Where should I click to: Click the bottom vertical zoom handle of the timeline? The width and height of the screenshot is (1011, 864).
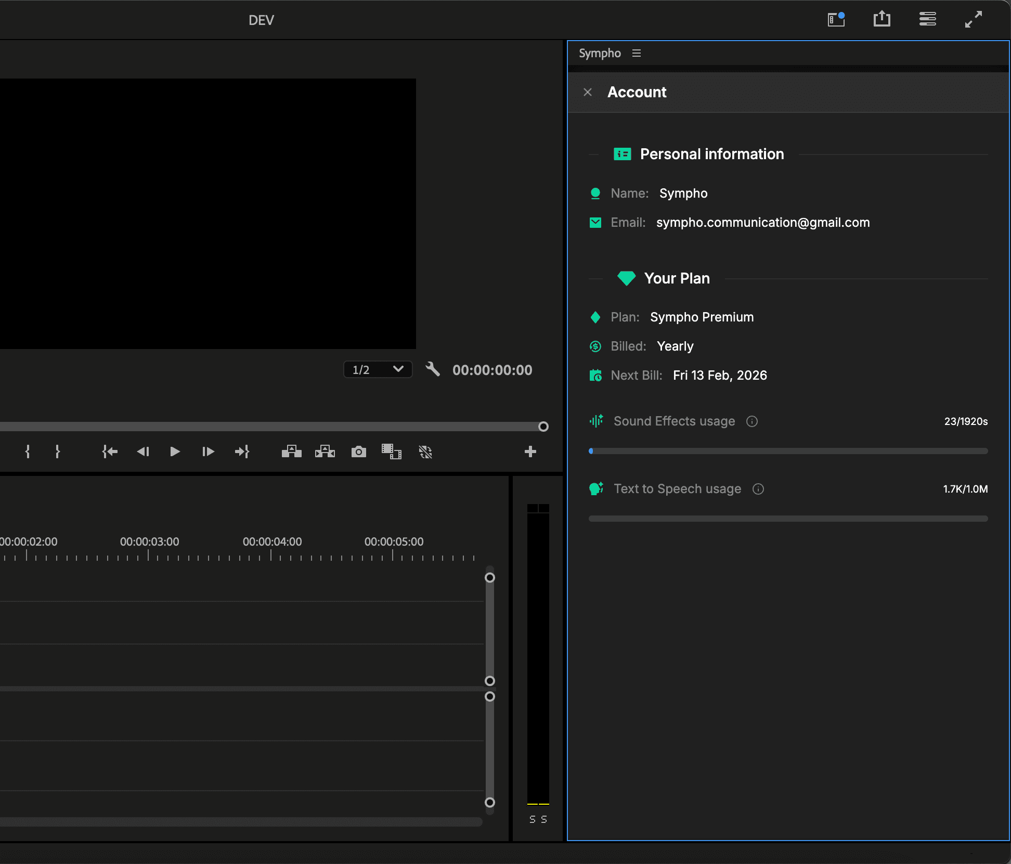490,802
